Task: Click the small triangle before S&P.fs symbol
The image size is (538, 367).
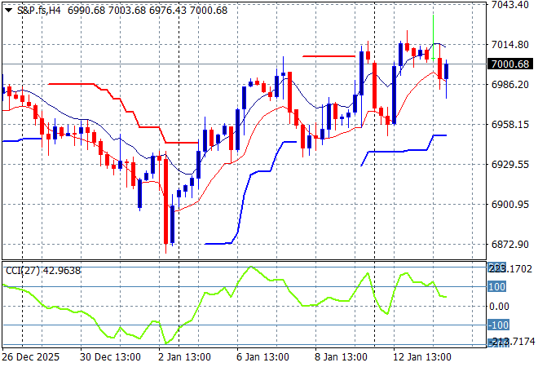Action: [x=8, y=11]
